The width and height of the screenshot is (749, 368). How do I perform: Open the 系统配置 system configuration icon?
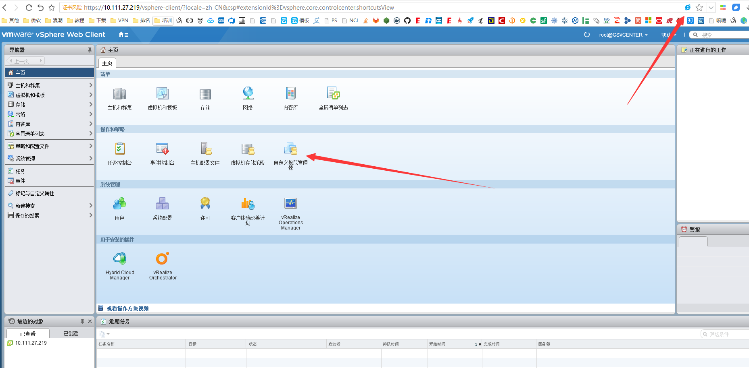pyautogui.click(x=163, y=204)
